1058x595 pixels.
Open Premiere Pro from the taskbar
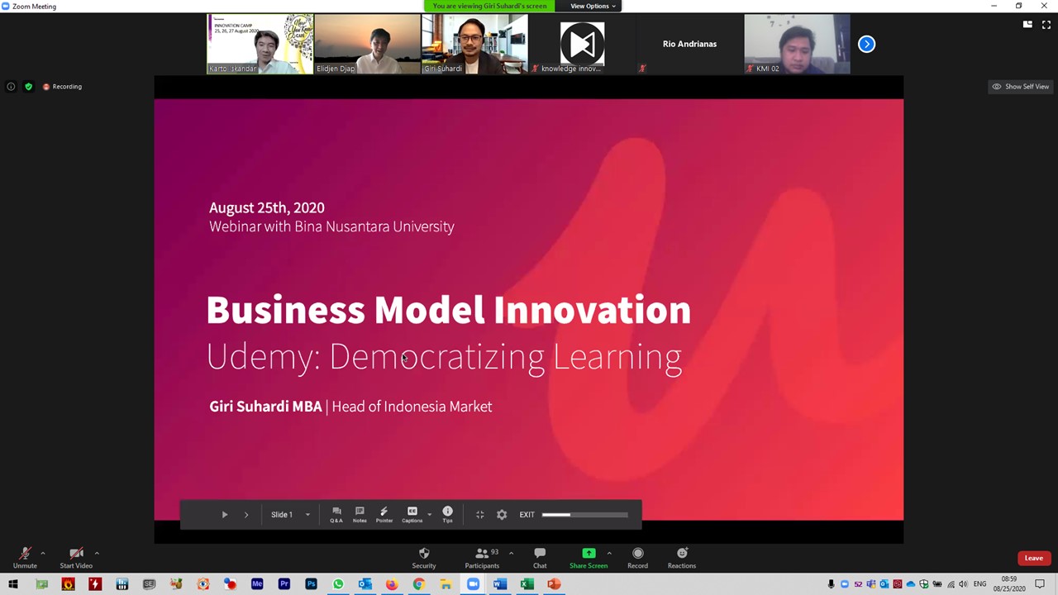[x=284, y=584]
